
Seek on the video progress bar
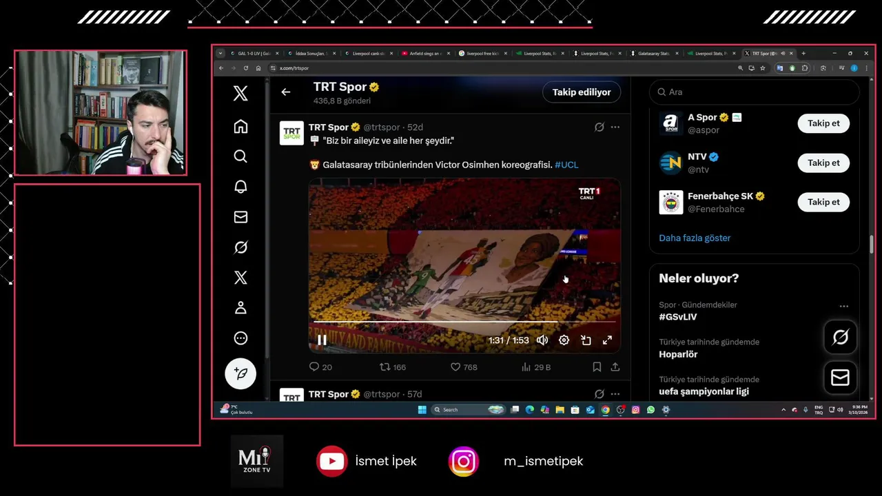coord(464,322)
